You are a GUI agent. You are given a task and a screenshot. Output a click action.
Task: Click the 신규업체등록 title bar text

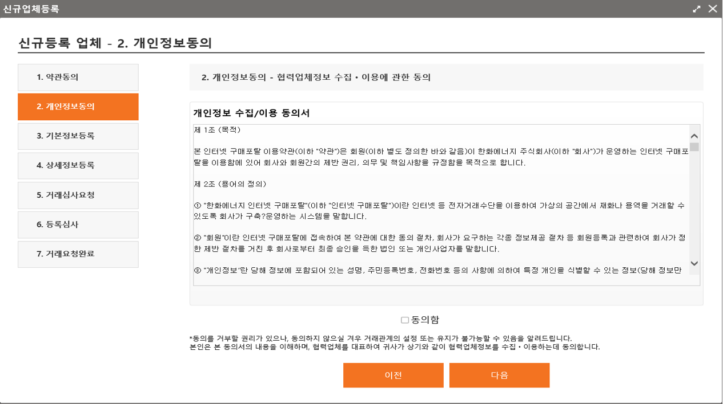coord(31,9)
